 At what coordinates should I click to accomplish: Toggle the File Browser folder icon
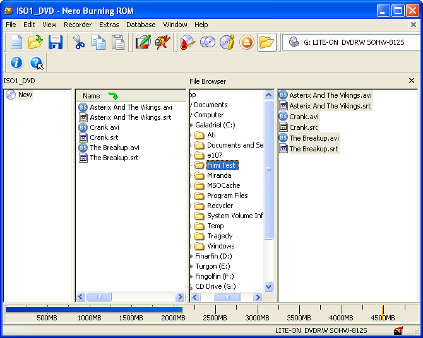tap(266, 42)
